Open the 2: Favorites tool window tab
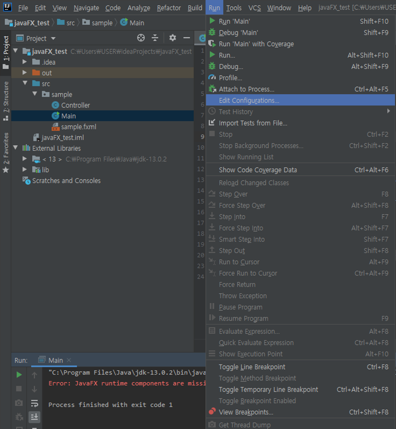This screenshot has width=396, height=429. point(6,153)
